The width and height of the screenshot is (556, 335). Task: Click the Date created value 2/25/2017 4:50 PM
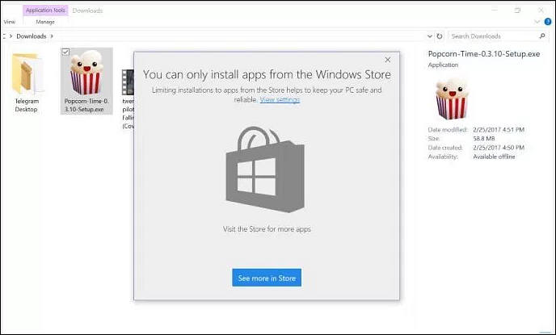pyautogui.click(x=499, y=147)
